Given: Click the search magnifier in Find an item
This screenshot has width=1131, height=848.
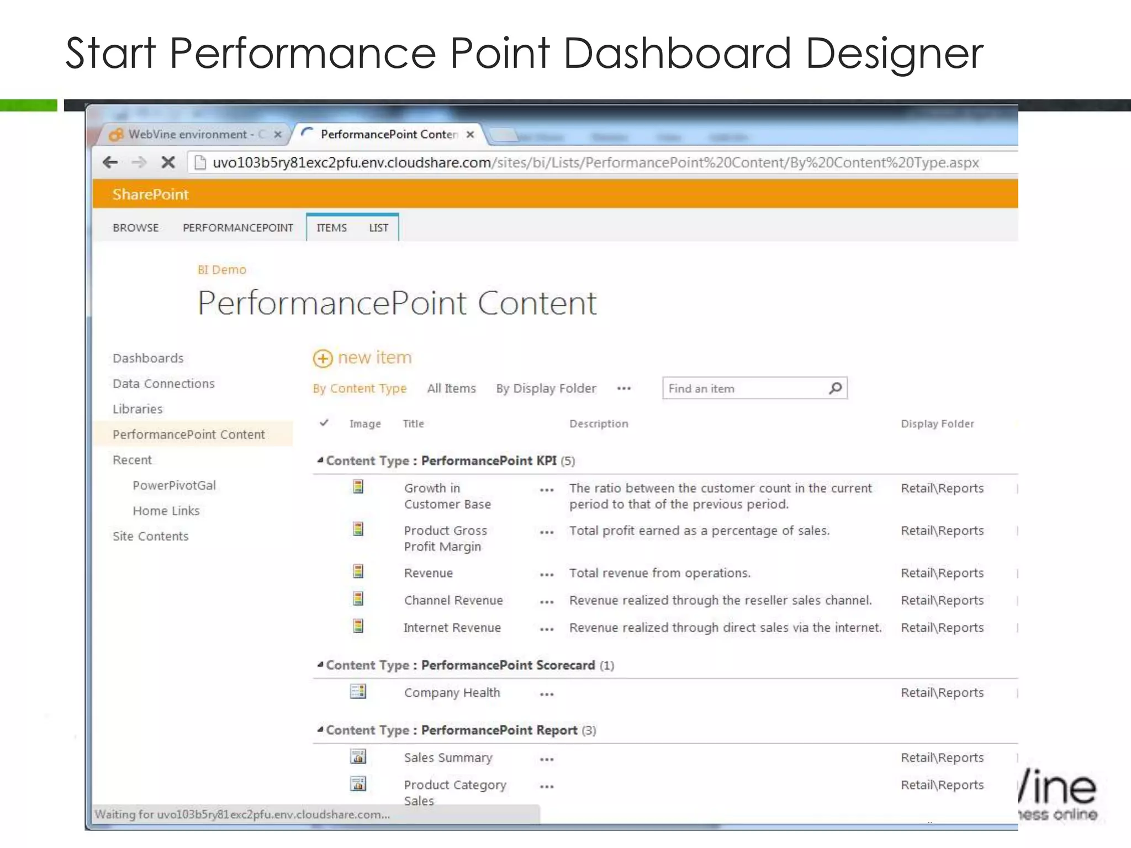Looking at the screenshot, I should point(836,388).
